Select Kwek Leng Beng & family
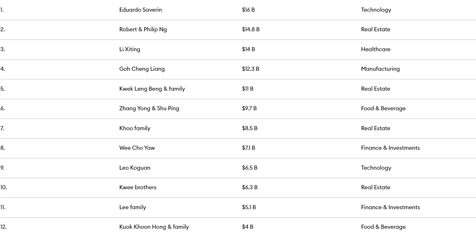This screenshot has height=236, width=476. [x=152, y=89]
